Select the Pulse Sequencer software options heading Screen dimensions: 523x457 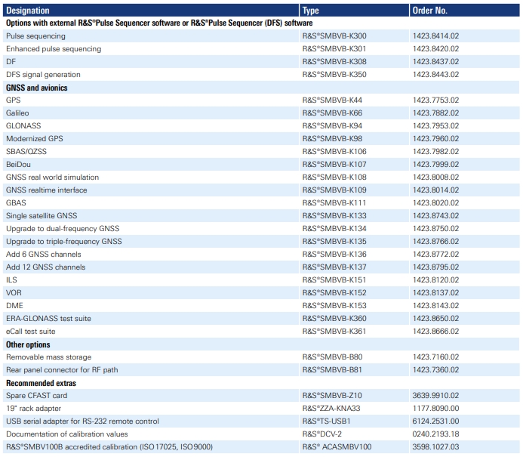[159, 23]
